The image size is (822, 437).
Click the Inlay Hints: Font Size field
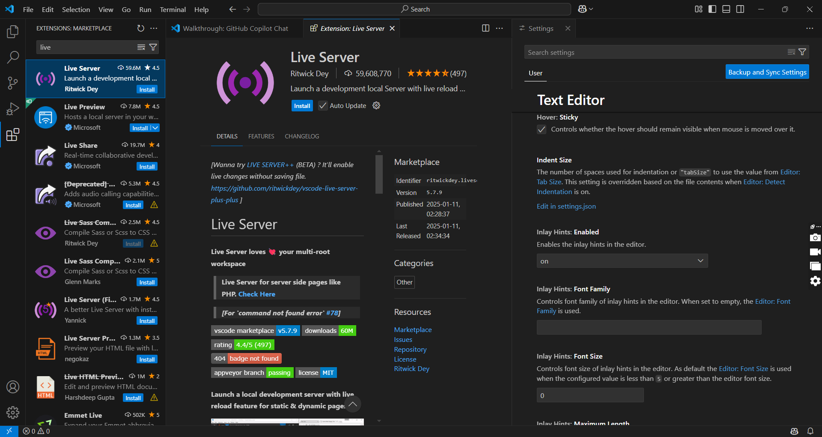point(590,395)
